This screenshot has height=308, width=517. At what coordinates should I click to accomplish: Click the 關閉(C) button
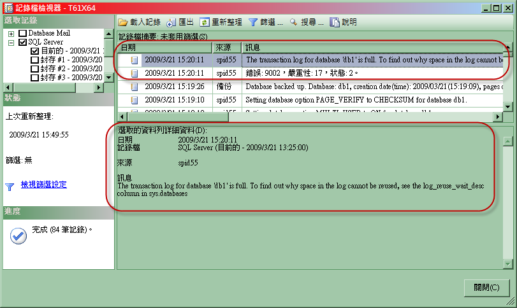click(x=486, y=288)
